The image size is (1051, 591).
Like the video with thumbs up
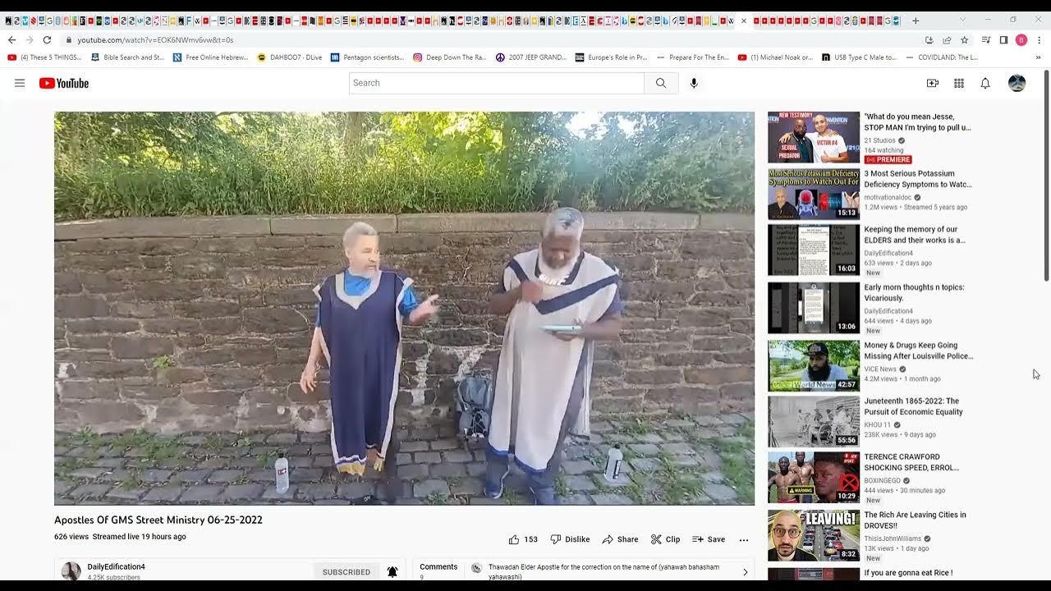click(523, 539)
